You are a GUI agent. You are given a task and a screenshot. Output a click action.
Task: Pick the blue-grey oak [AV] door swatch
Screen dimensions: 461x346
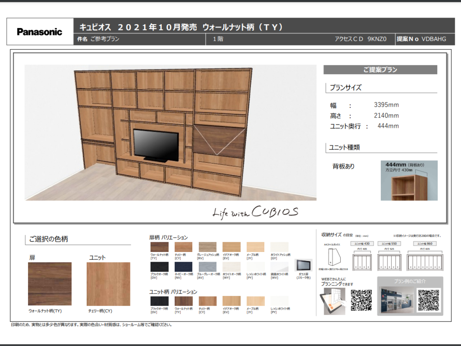(207, 267)
